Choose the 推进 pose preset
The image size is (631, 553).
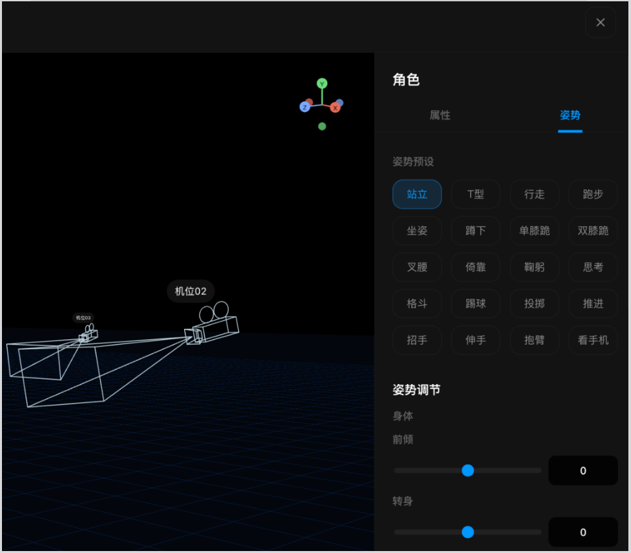coord(593,304)
